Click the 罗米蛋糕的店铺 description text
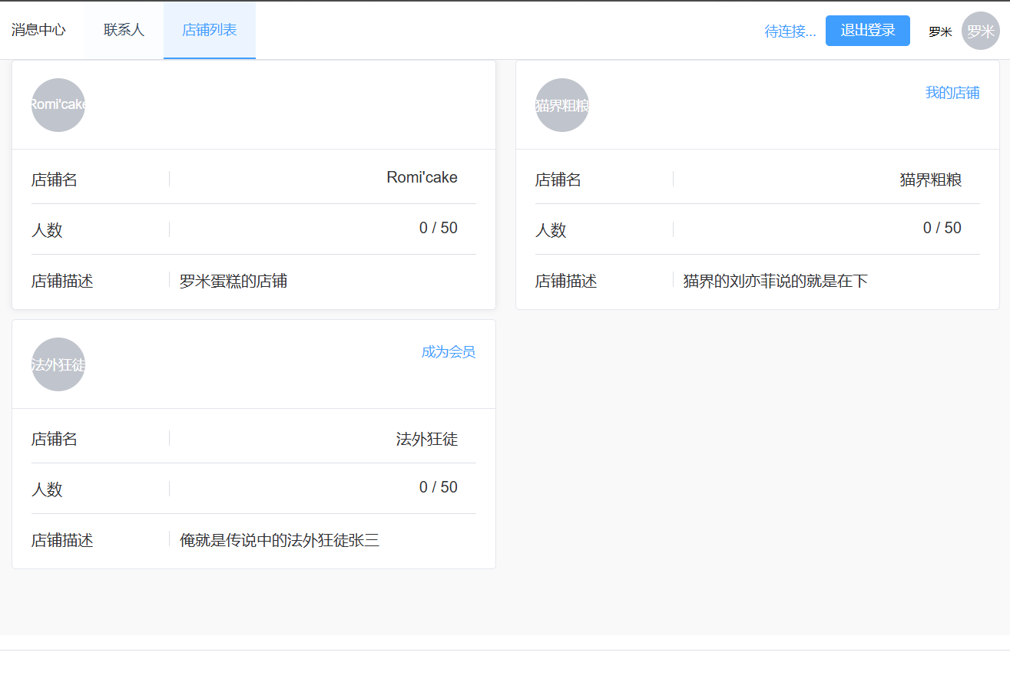The height and width of the screenshot is (682, 1010). 233,282
